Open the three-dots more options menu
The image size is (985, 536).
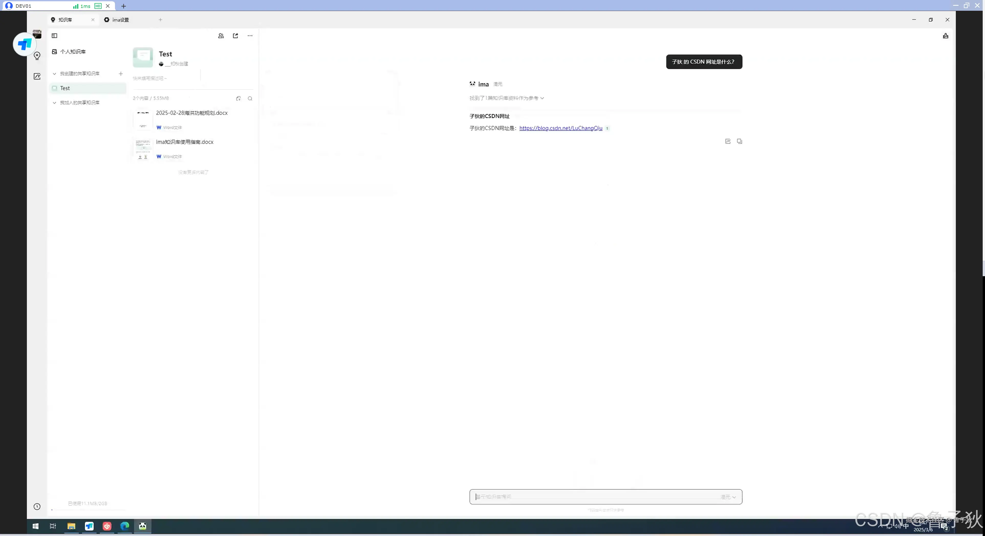[250, 36]
